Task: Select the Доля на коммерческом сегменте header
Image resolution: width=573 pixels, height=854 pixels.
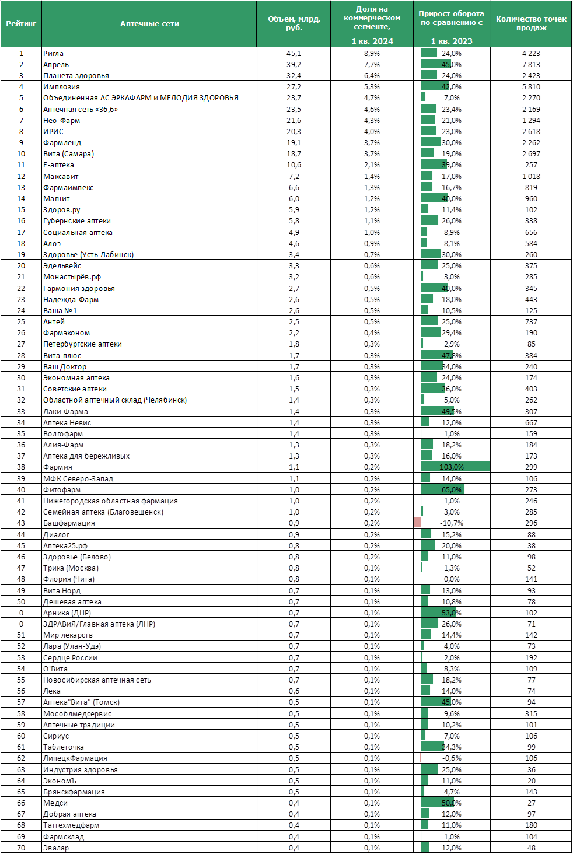Action: coord(372,24)
